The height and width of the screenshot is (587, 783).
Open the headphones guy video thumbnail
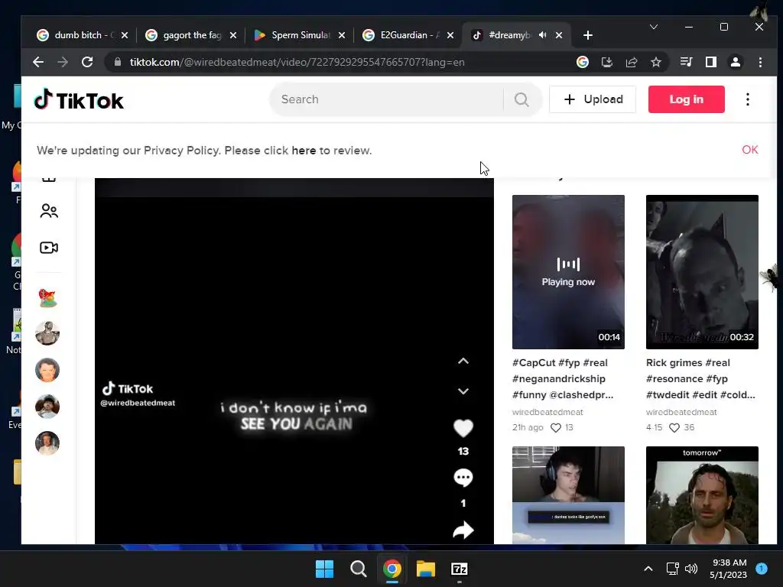pos(568,495)
